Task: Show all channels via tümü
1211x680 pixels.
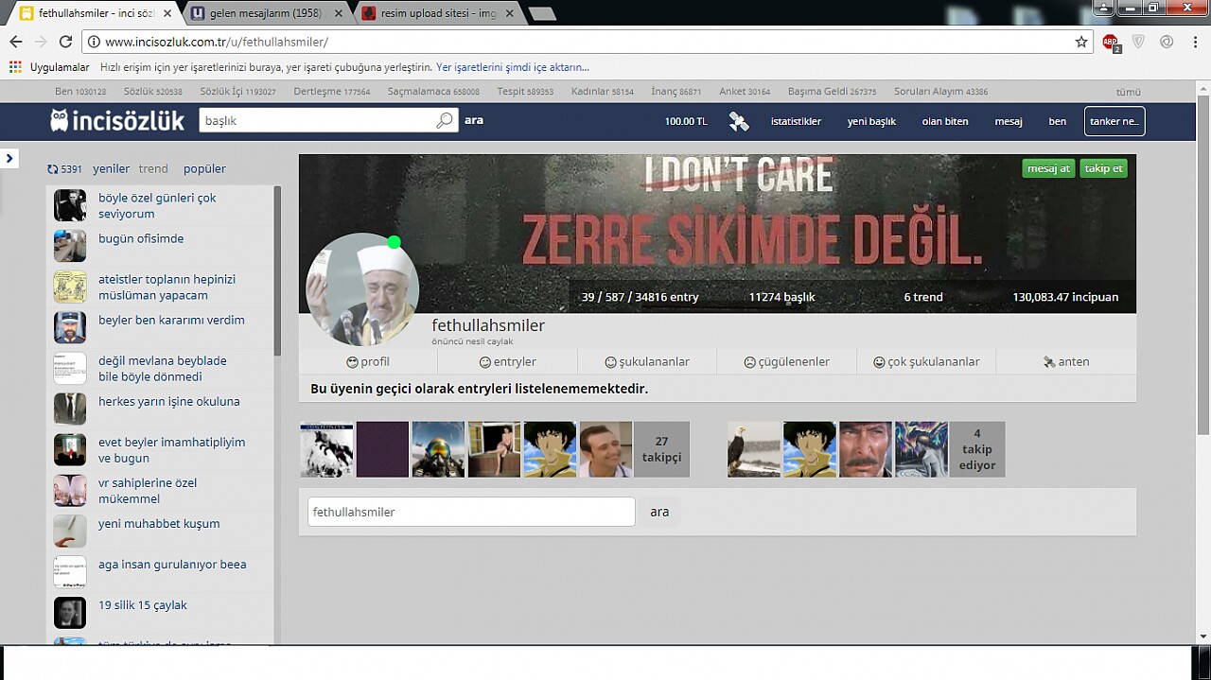Action: click(x=1128, y=92)
